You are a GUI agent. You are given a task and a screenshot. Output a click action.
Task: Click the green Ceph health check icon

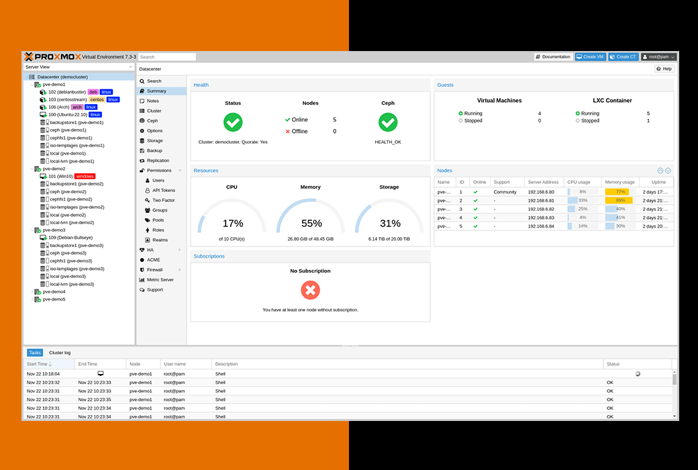[388, 122]
